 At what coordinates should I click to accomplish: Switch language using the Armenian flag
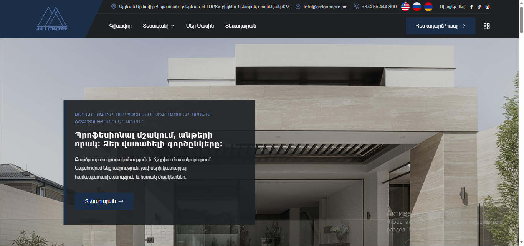point(428,7)
